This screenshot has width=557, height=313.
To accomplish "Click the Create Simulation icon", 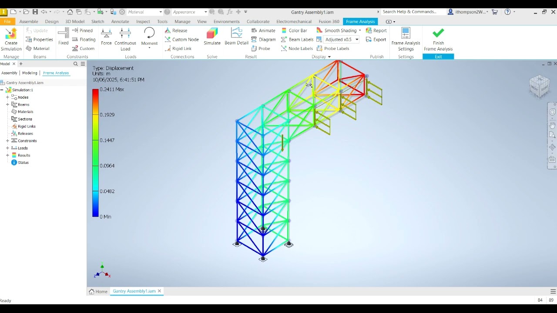I will pyautogui.click(x=11, y=40).
